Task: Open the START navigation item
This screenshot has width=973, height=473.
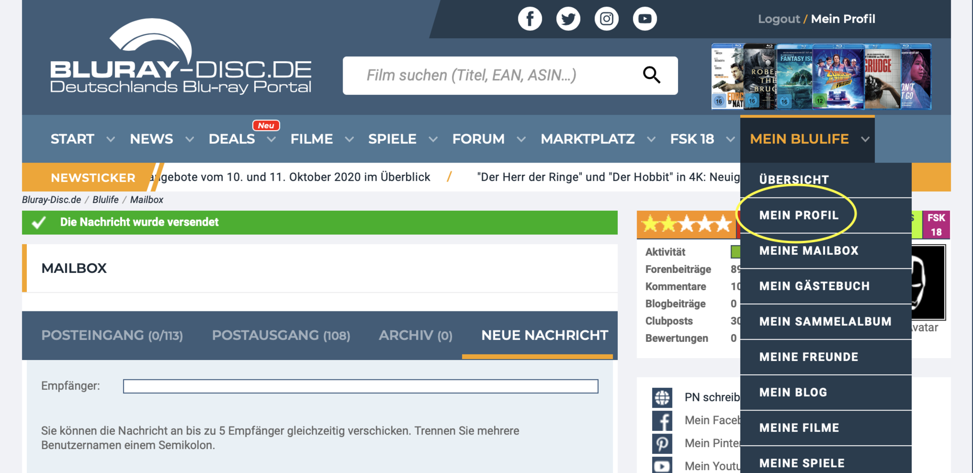Action: coord(72,139)
